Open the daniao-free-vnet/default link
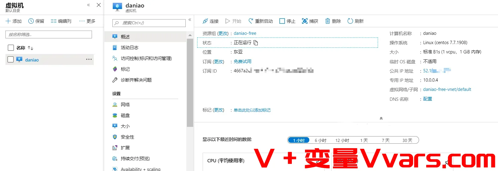The width and height of the screenshot is (498, 171). [x=447, y=89]
